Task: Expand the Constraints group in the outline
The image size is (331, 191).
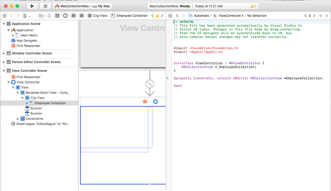Action: [17, 119]
